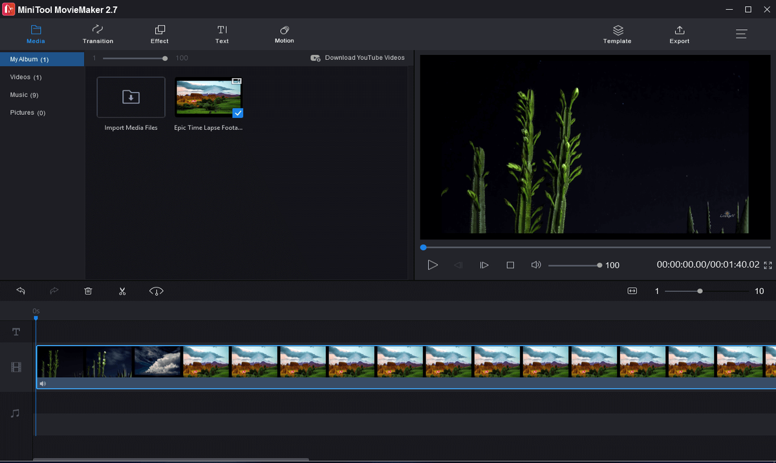Open full screen preview mode
Screen dimensions: 776x463
pyautogui.click(x=768, y=265)
